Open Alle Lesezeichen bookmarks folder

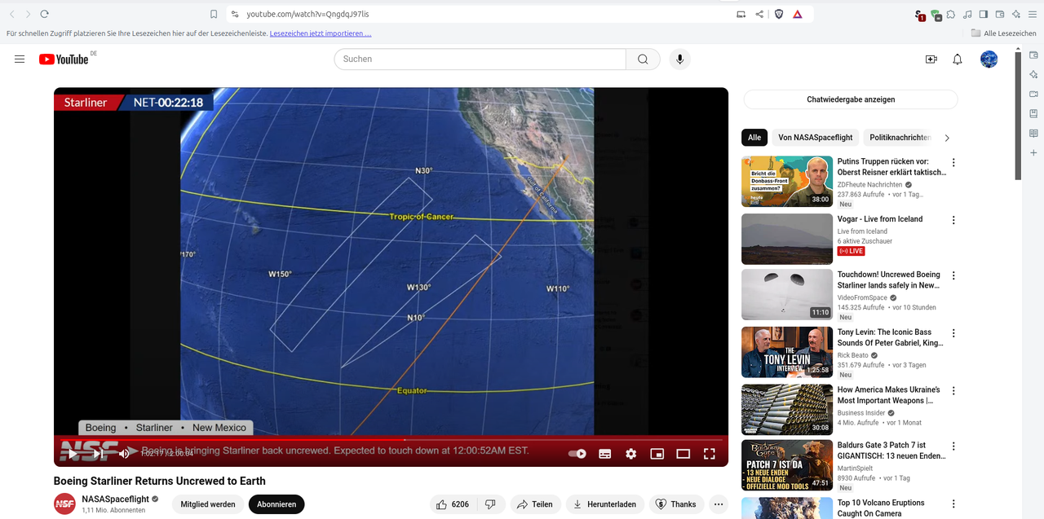1002,33
